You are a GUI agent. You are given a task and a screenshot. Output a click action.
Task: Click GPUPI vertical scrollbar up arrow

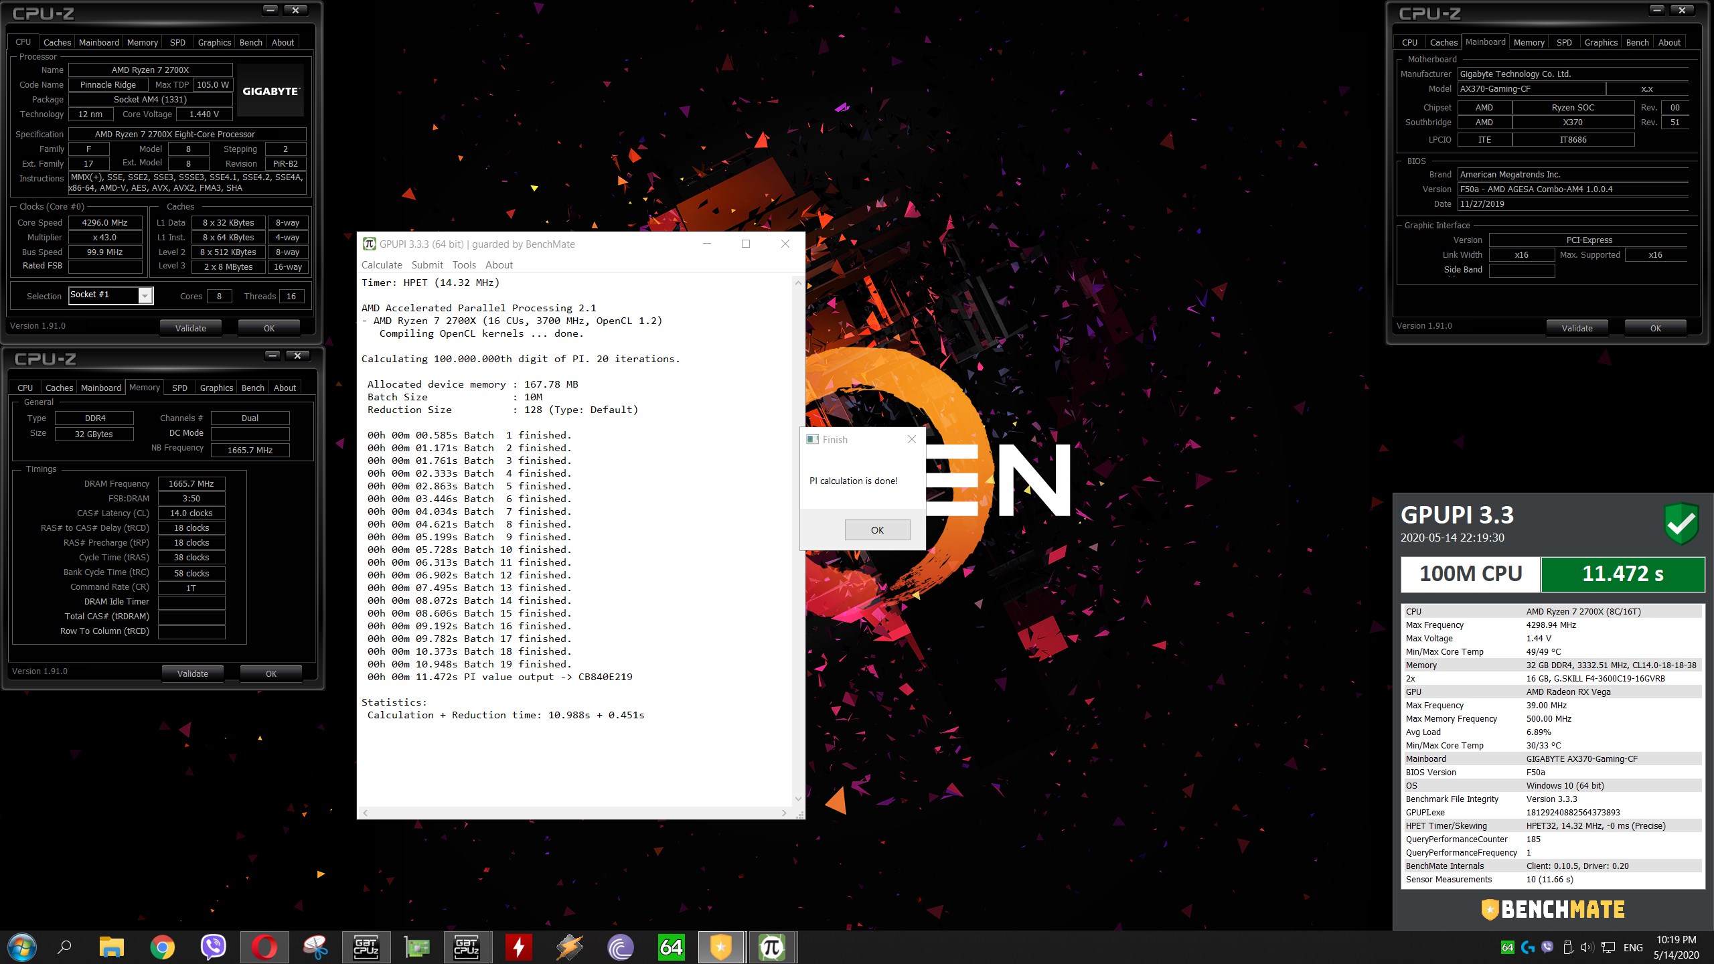pos(798,283)
